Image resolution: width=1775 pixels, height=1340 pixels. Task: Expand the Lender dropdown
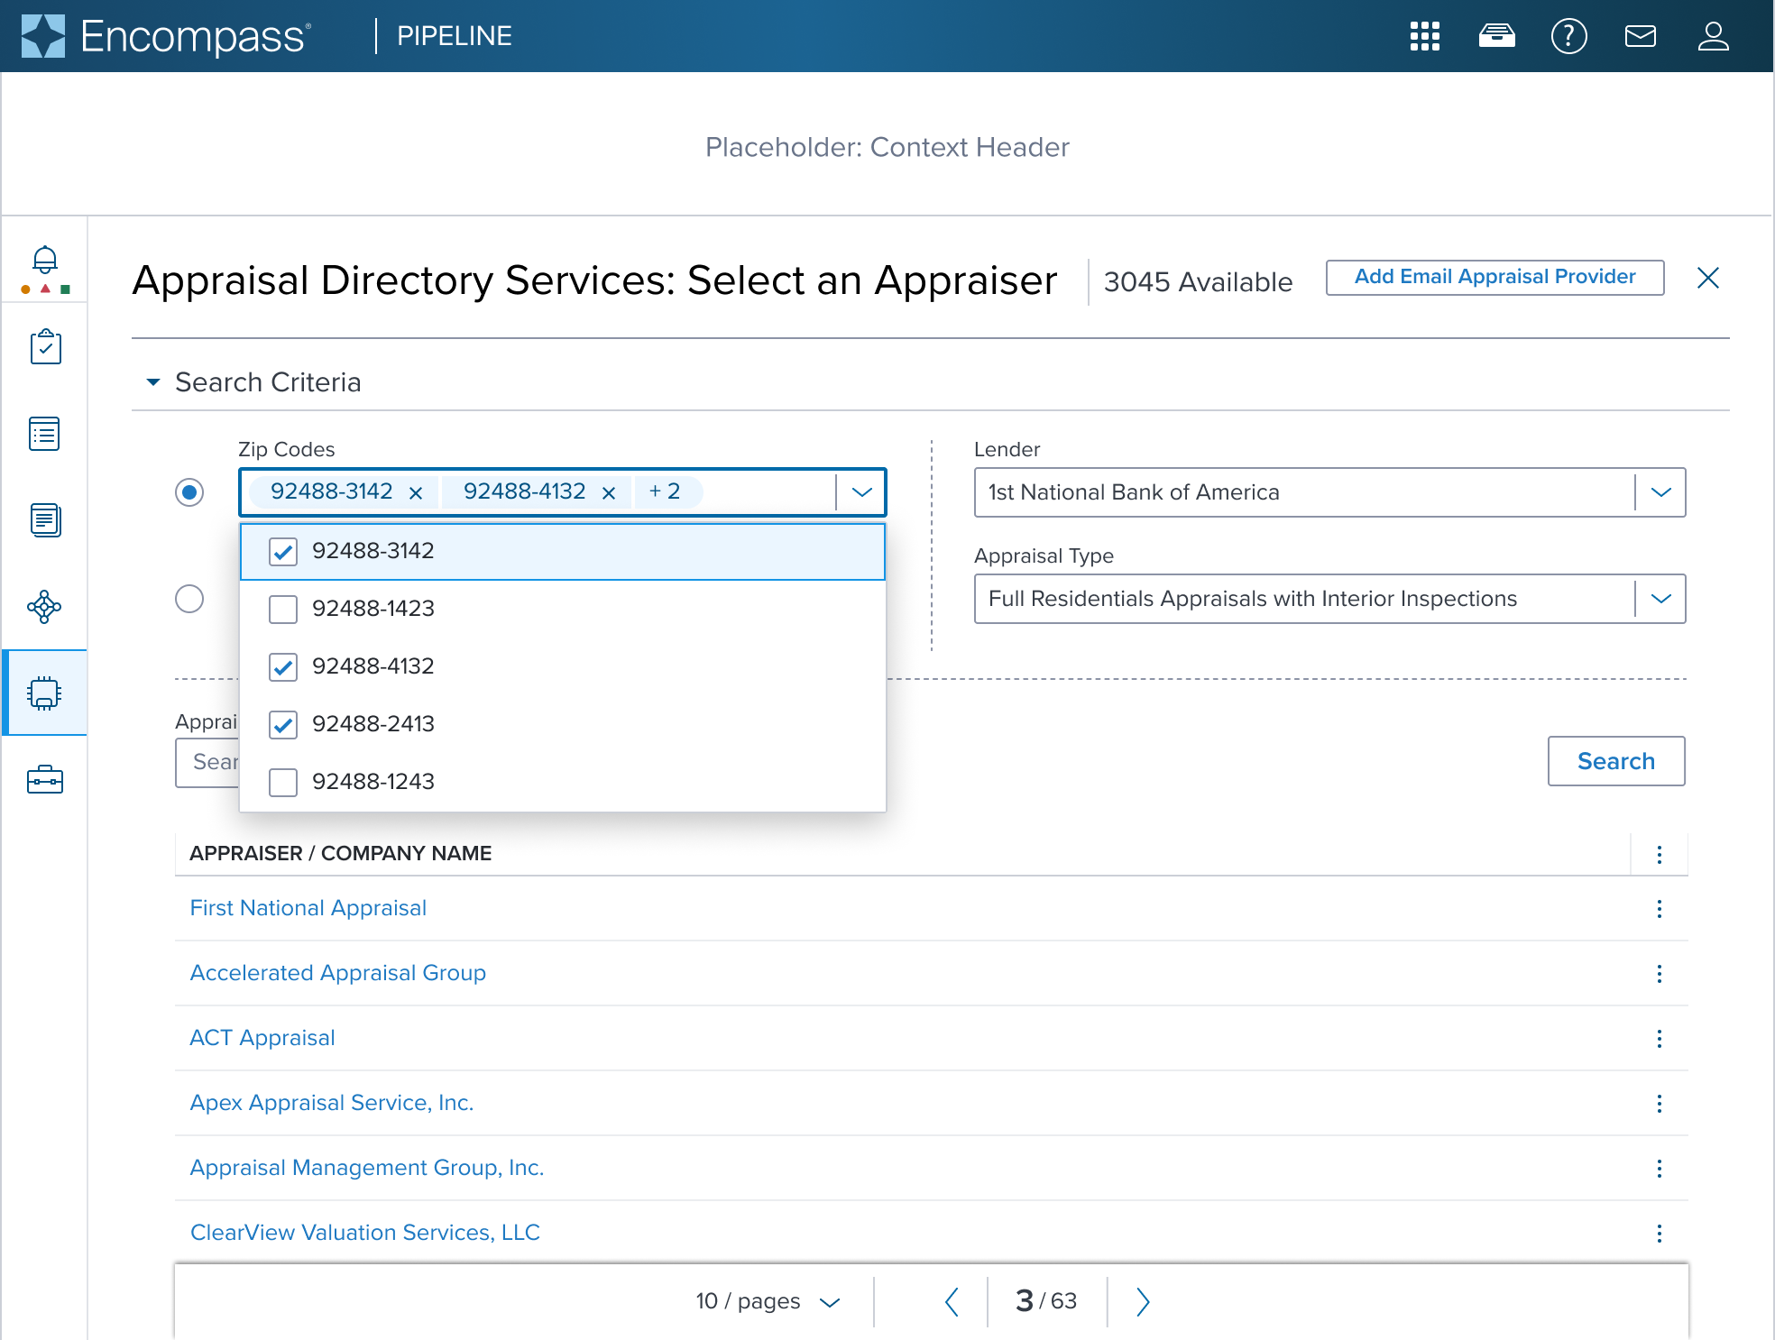click(1660, 492)
